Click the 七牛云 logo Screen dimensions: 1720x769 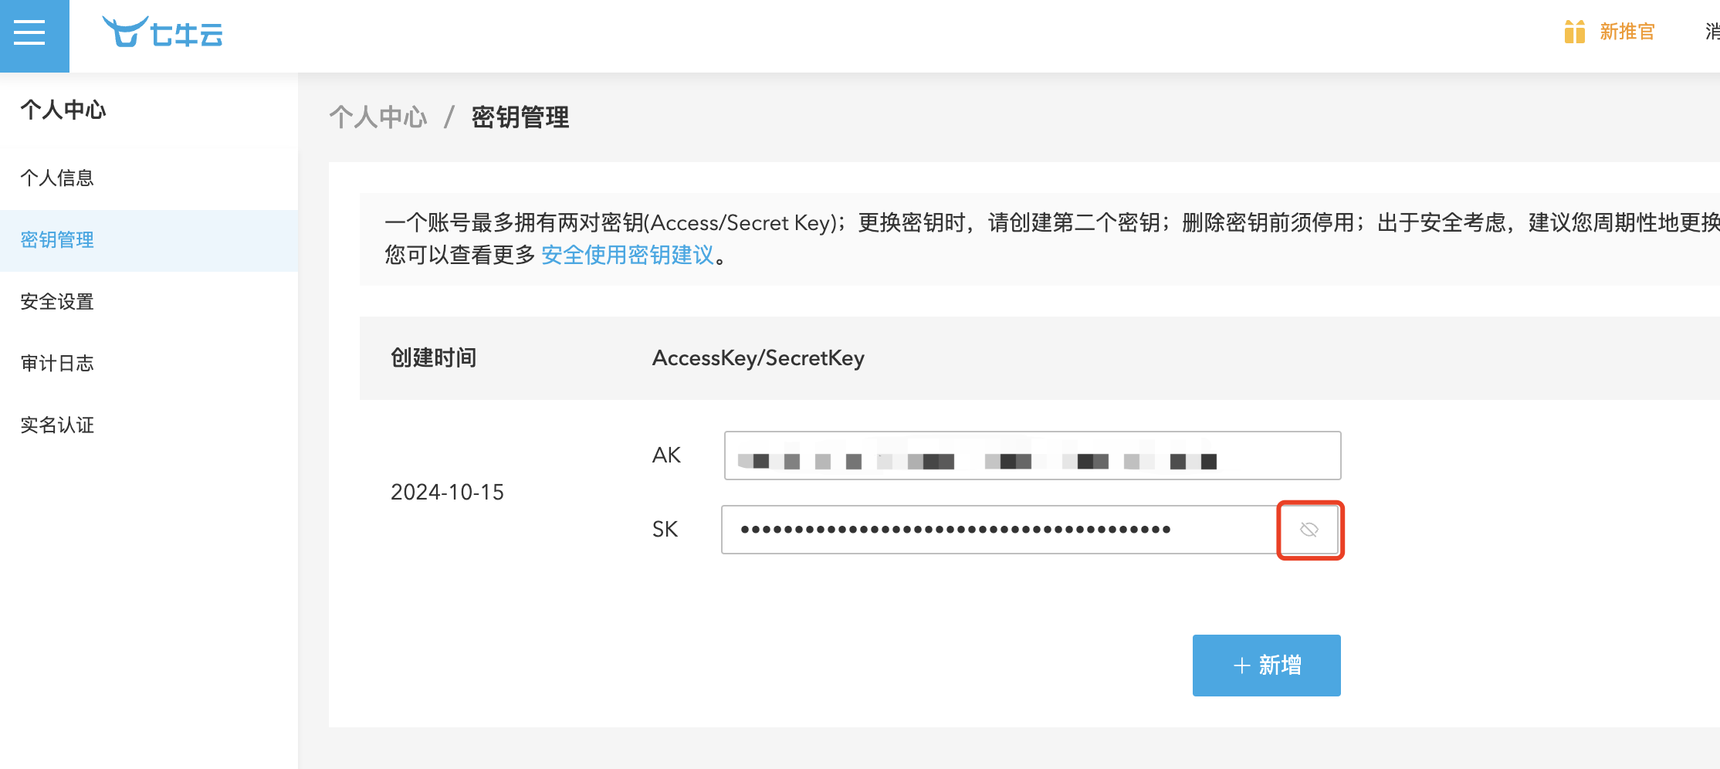(x=163, y=33)
